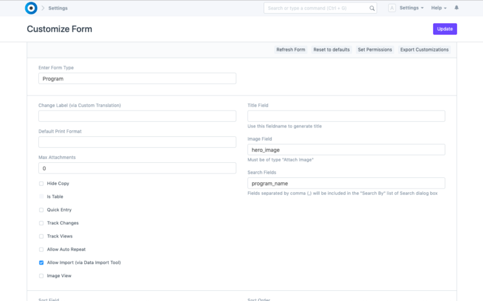Click the ERPNext home logo icon
Image resolution: width=483 pixels, height=301 pixels.
coord(31,8)
